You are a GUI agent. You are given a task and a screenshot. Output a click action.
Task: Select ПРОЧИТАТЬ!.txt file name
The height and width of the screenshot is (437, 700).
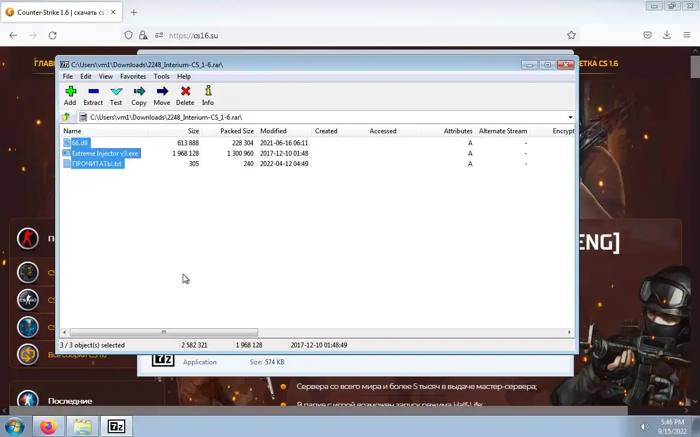pos(97,164)
